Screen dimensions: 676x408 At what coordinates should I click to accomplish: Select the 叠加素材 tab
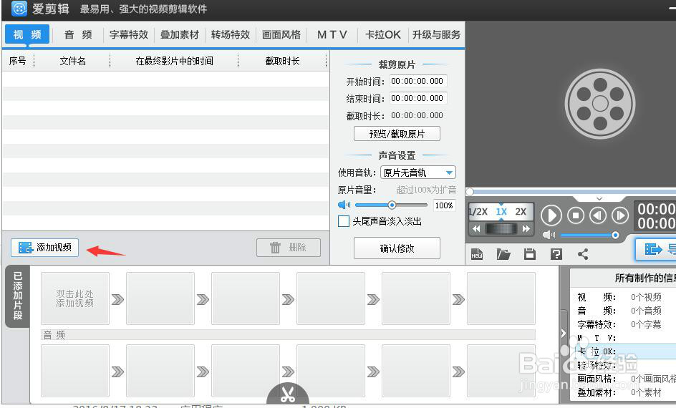click(180, 34)
